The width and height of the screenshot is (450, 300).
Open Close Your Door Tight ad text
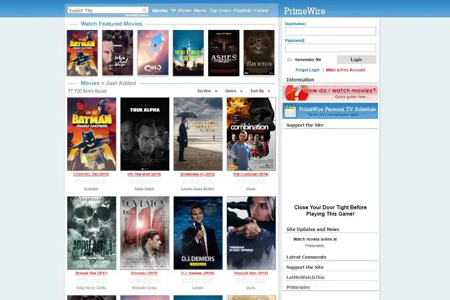point(331,211)
